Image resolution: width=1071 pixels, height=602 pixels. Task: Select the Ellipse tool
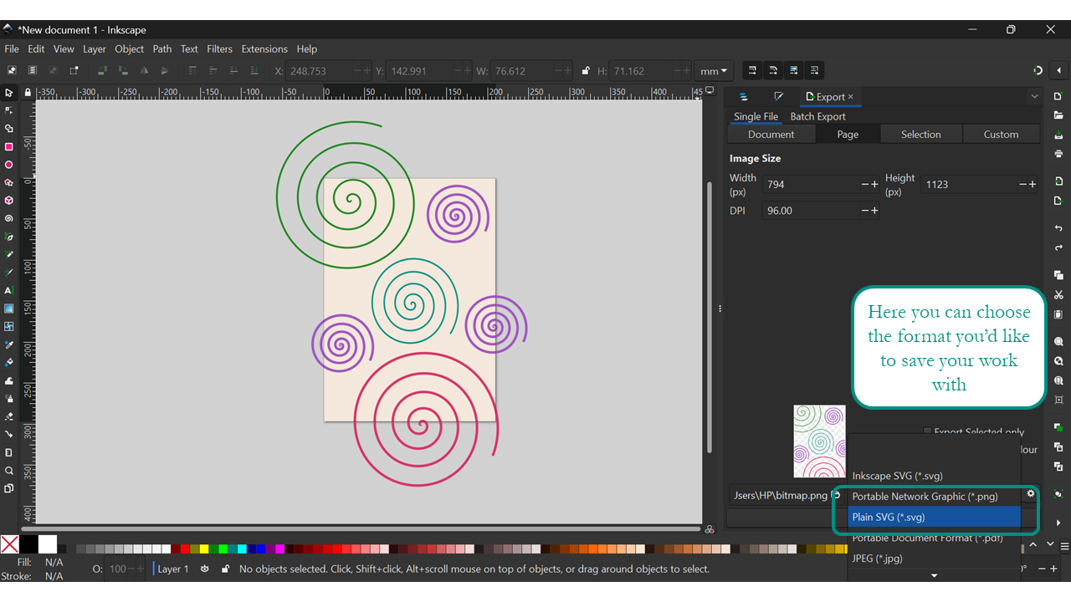pos(9,165)
